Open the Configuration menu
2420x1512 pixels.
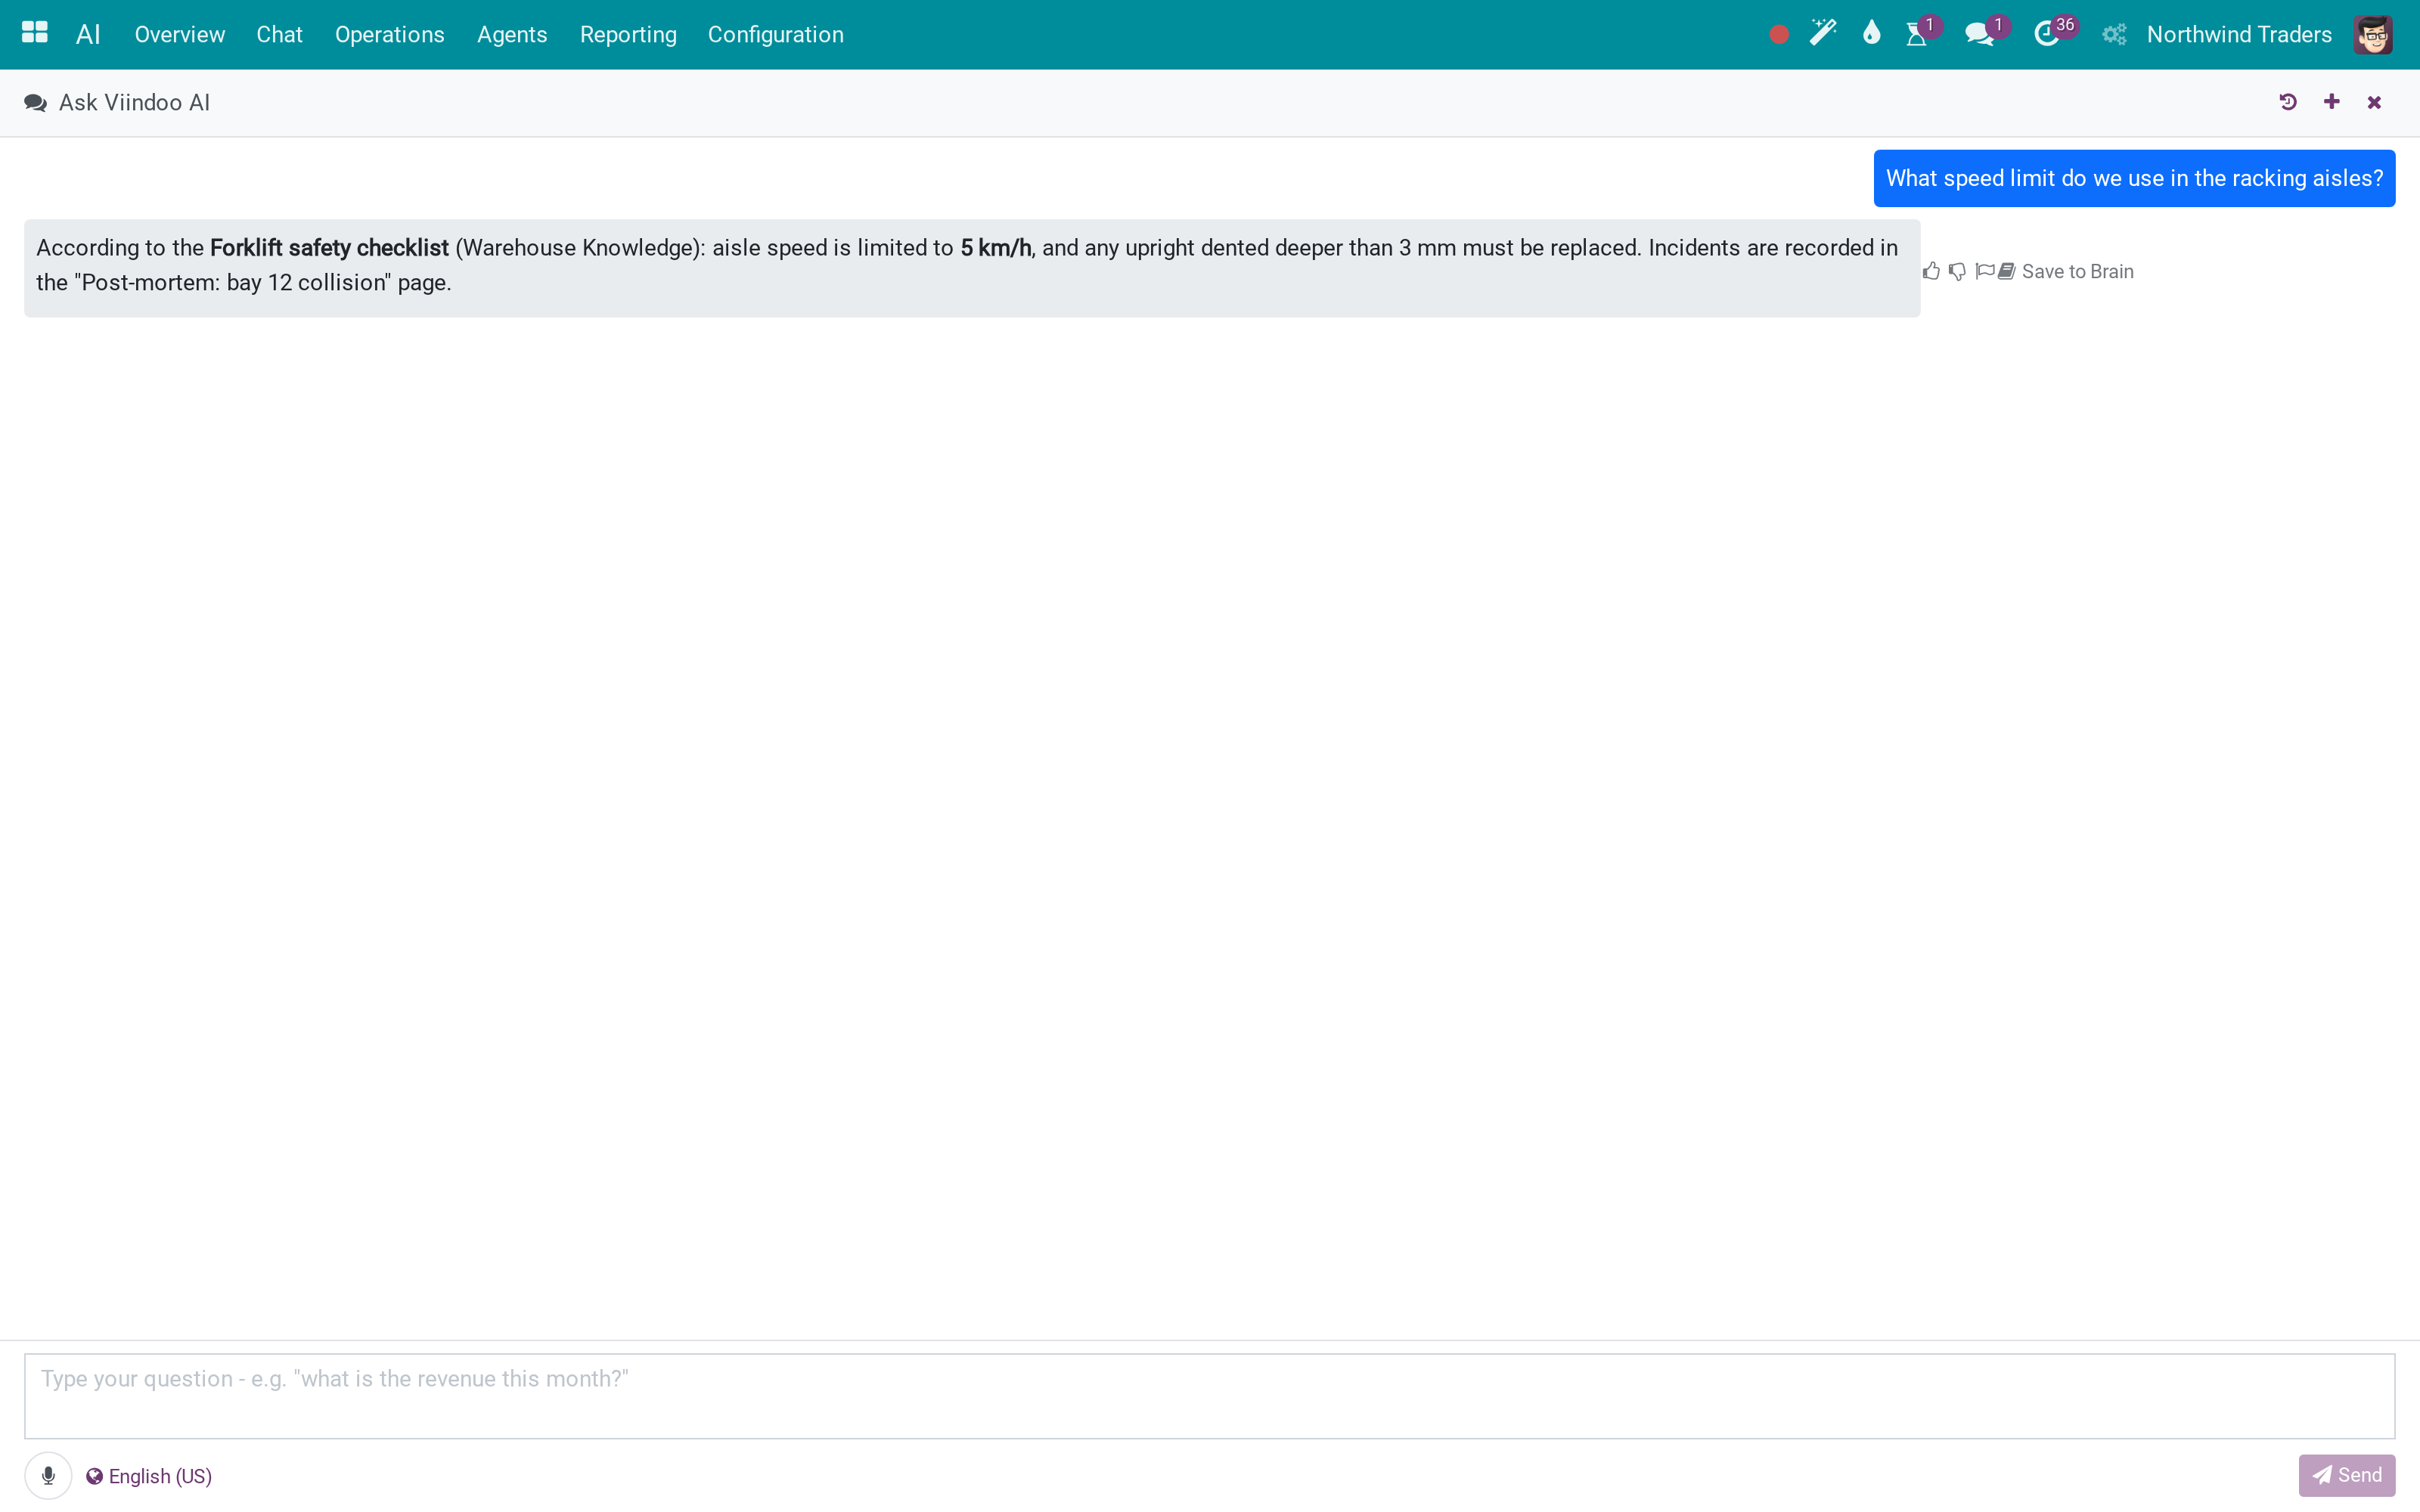pyautogui.click(x=776, y=34)
